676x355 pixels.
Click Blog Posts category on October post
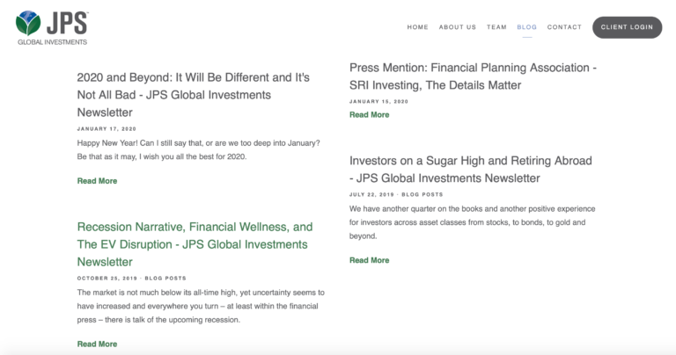[x=165, y=278]
